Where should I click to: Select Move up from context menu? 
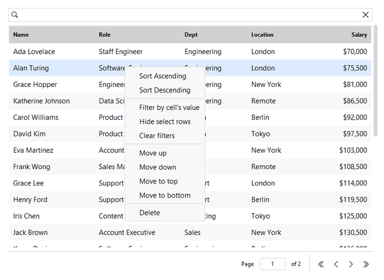(x=165, y=153)
